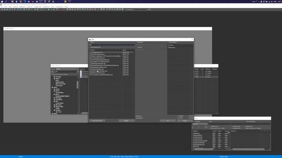
Task: Tick checkbox for Settlement_Markers.esp
Action: pos(90,73)
